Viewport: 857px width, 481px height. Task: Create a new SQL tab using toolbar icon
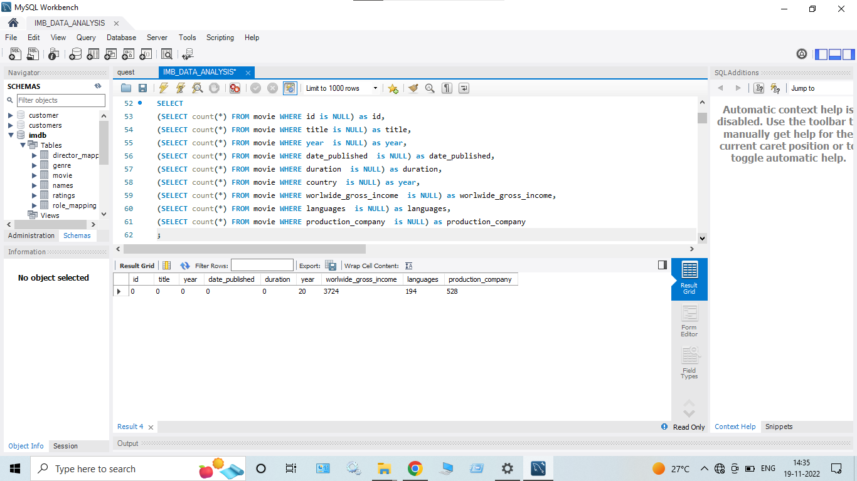[14, 54]
